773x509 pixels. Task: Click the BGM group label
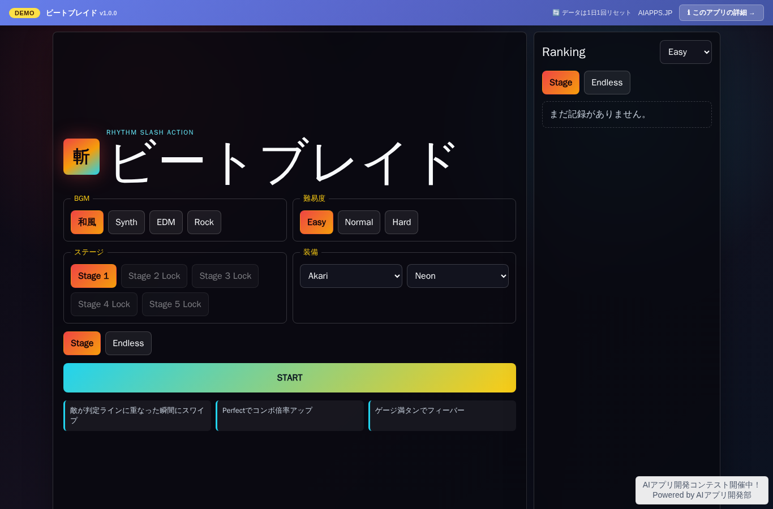tap(81, 199)
